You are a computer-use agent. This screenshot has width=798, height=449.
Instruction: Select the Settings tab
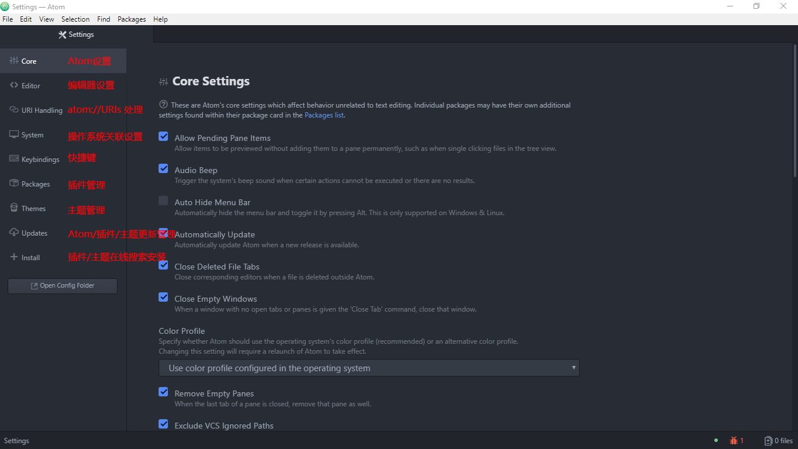77,34
